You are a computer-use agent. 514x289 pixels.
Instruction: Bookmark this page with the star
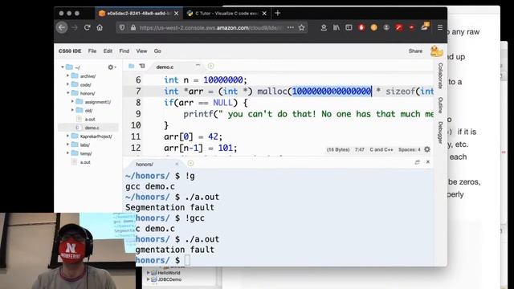coord(302,27)
